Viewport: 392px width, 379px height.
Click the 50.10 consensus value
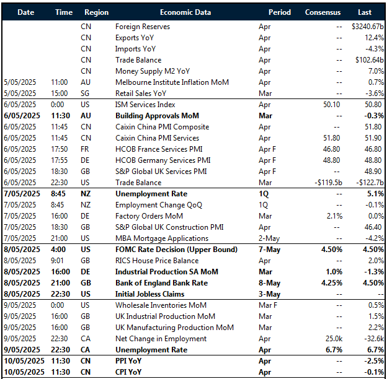[x=331, y=105]
